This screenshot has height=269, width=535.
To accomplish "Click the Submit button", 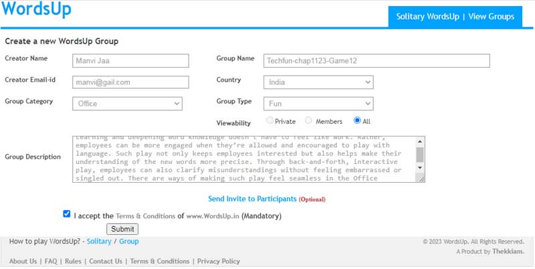I will pyautogui.click(x=122, y=229).
